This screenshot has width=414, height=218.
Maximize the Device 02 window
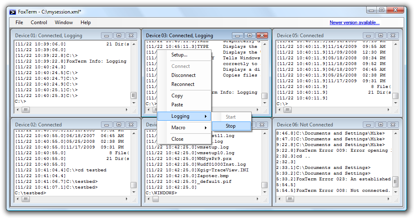[119, 125]
